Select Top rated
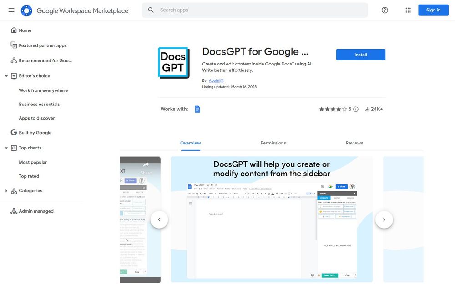This screenshot has width=455, height=284. pos(29,176)
